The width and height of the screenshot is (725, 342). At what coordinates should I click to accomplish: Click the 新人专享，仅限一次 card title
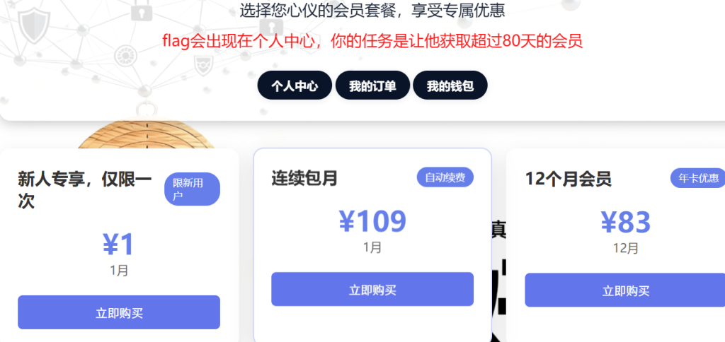[85, 190]
